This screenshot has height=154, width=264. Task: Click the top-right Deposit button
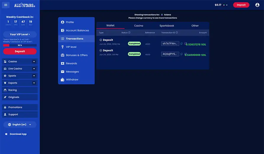pos(241,5)
